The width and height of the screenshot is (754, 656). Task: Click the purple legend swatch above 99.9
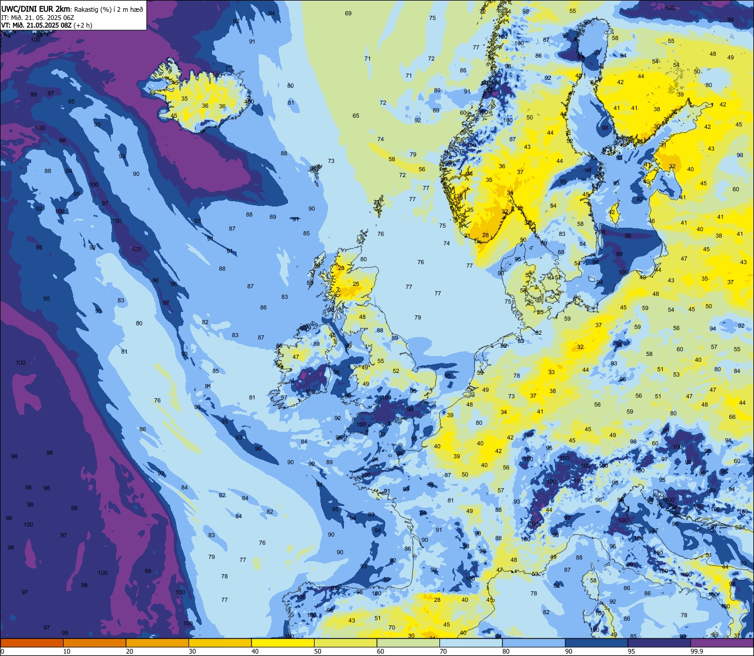click(722, 642)
